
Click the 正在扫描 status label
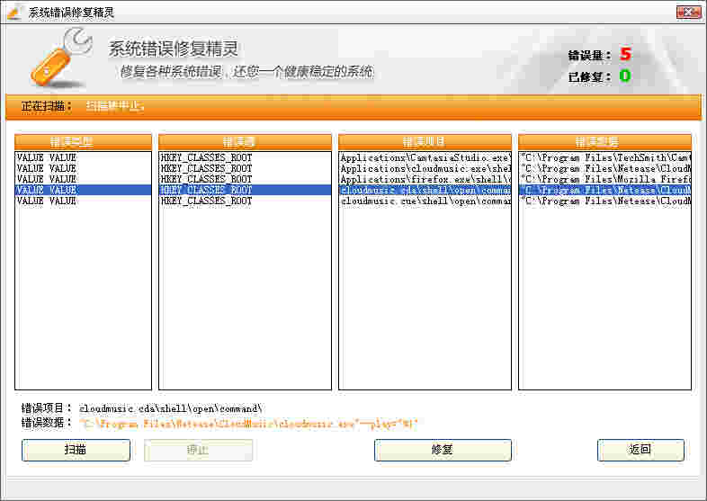coord(47,107)
